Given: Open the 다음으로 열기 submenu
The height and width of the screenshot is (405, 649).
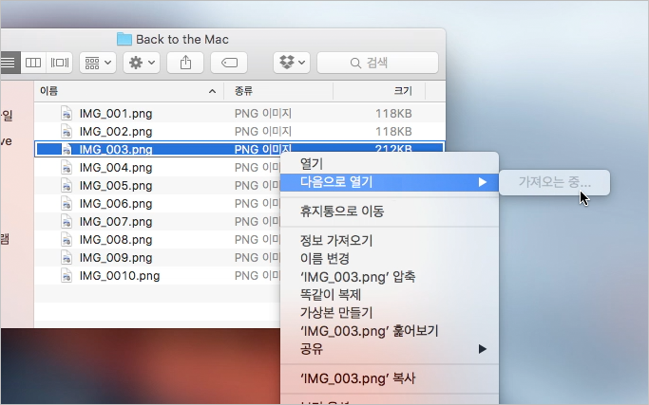Looking at the screenshot, I should coord(390,182).
